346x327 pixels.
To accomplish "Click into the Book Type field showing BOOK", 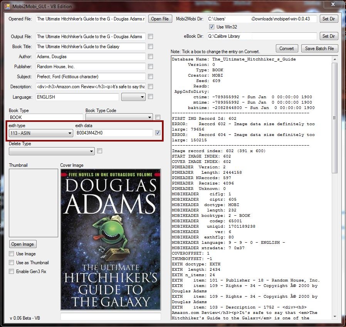I will click(x=46, y=117).
